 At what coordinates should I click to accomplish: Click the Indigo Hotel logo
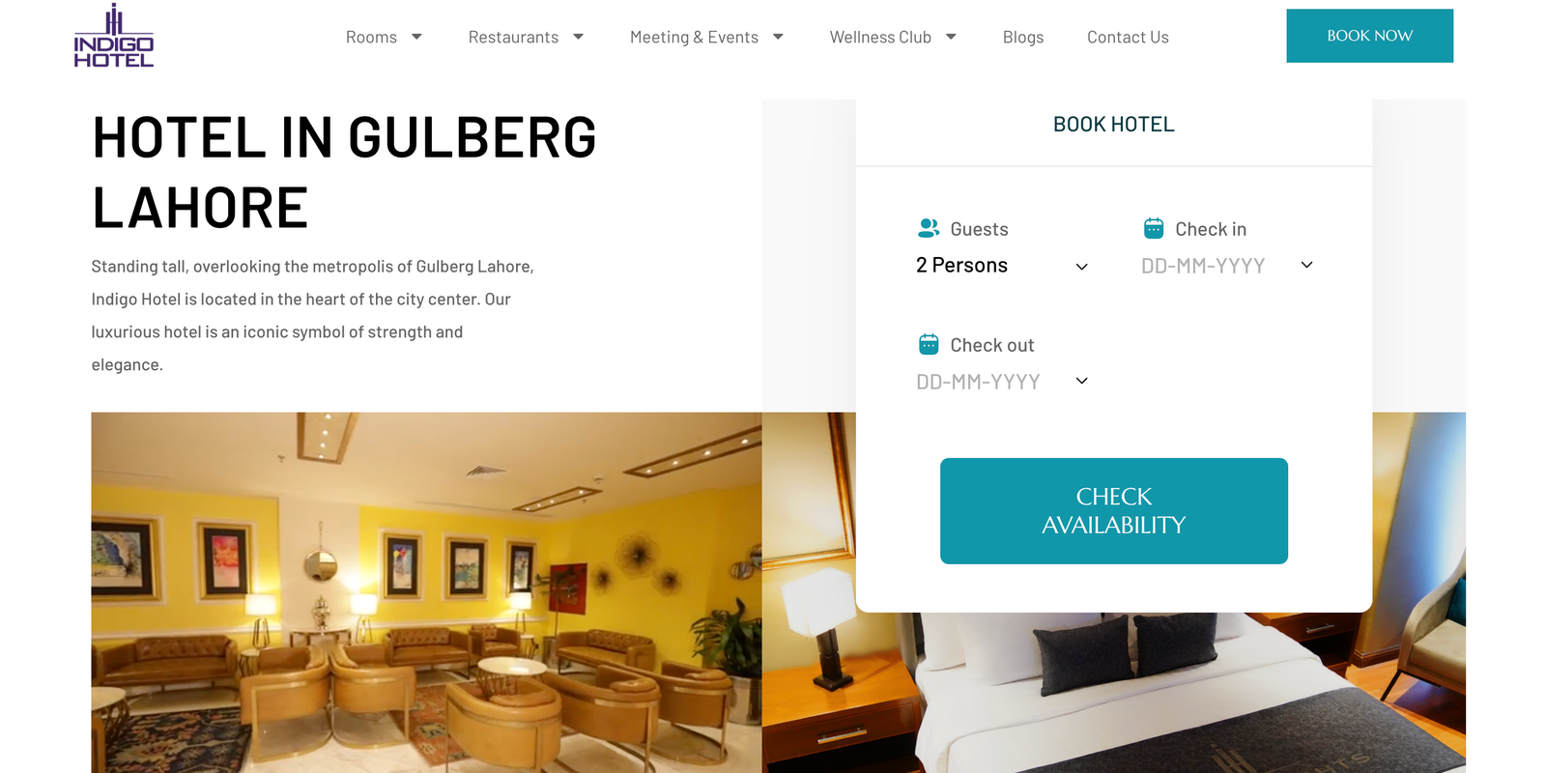click(x=114, y=36)
